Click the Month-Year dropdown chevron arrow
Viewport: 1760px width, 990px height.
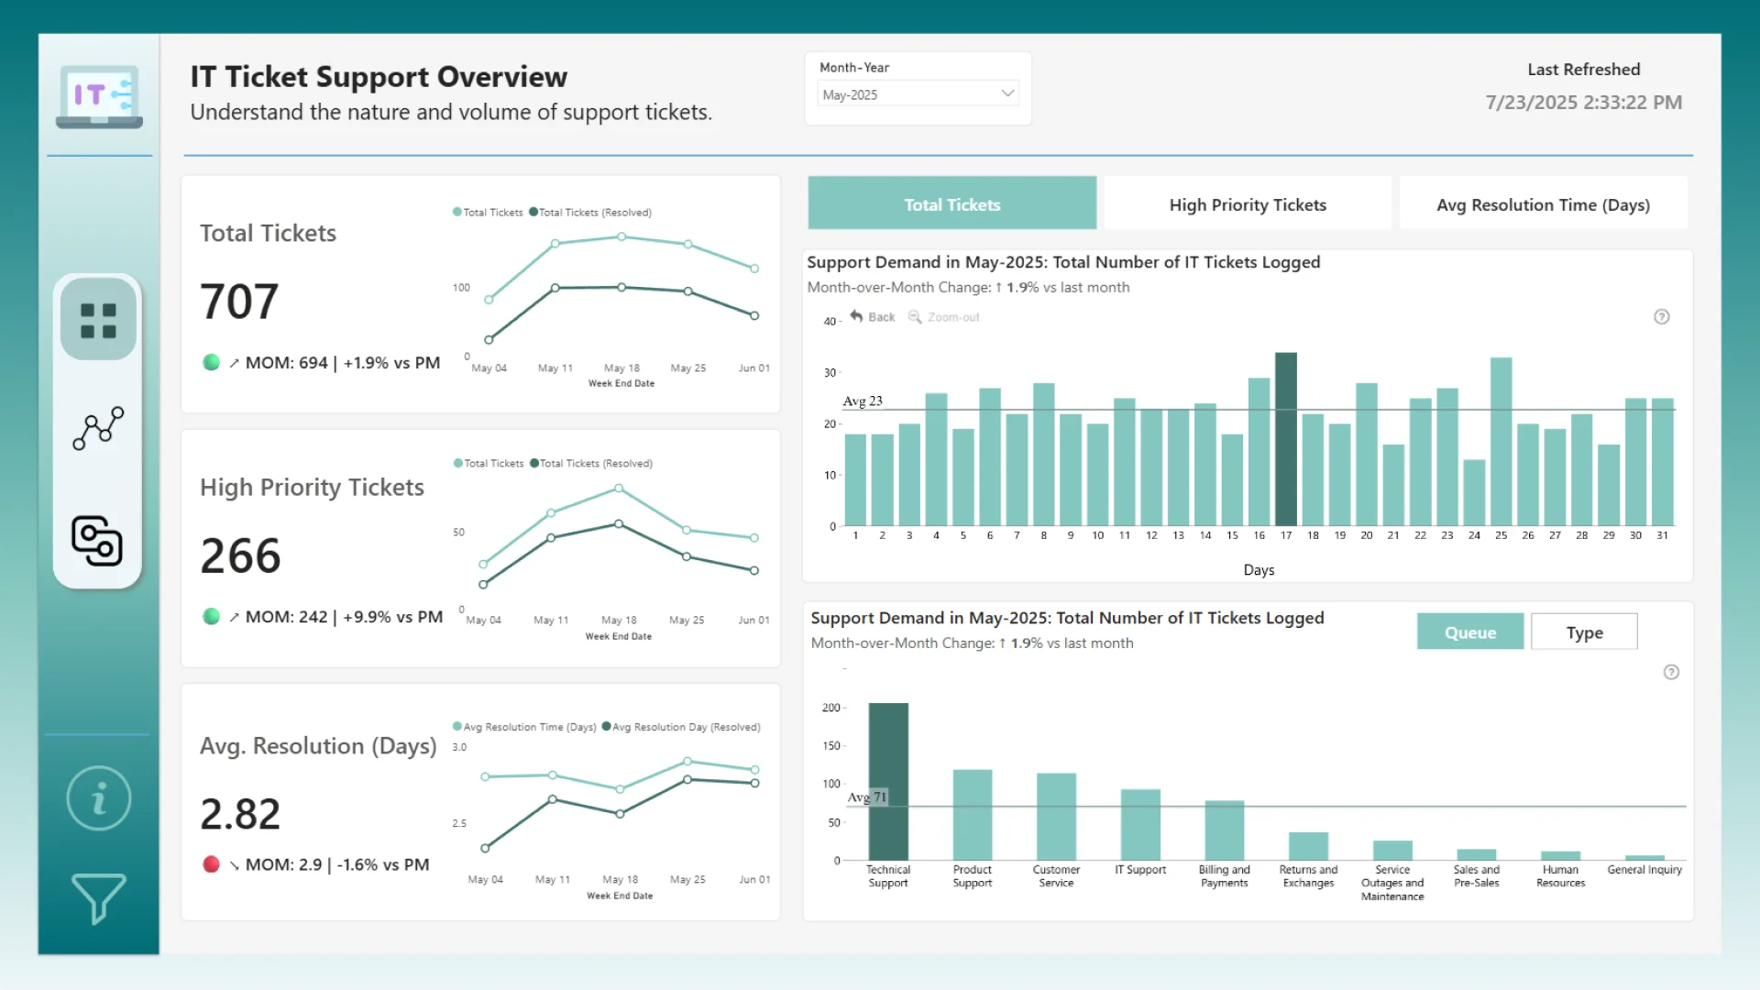click(x=1007, y=93)
